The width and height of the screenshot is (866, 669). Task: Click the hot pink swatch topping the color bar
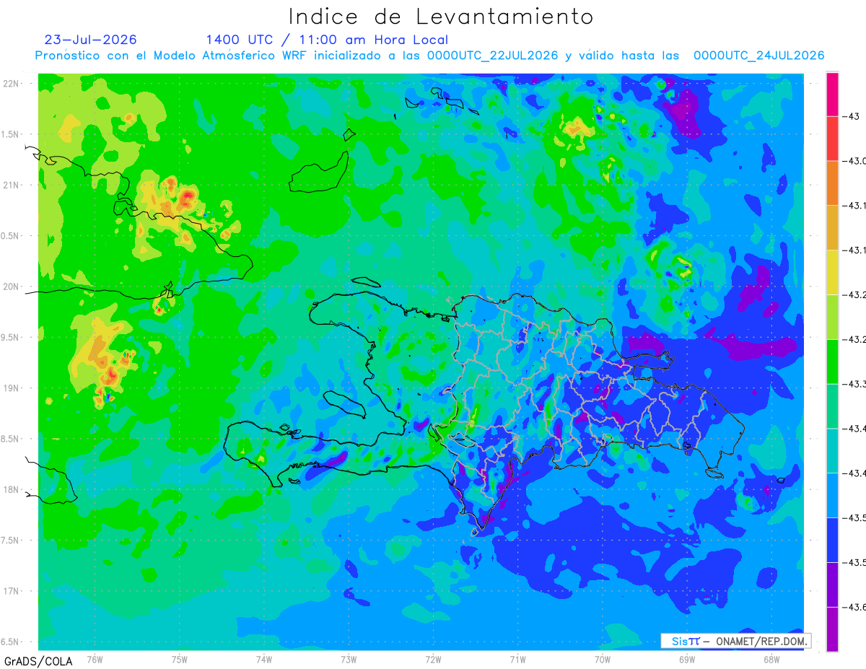[x=832, y=95]
